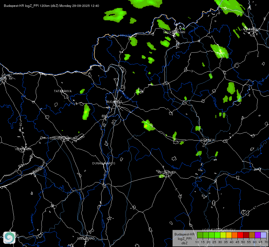Select the 25–30 dBZ bright green swatch

(217, 235)
